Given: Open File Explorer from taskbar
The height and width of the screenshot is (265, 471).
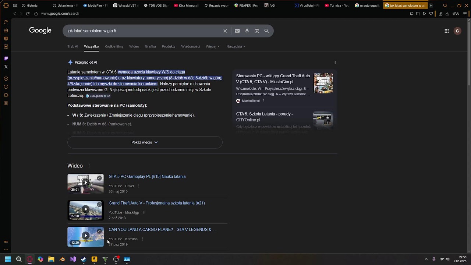Looking at the screenshot, I should click(x=51, y=259).
